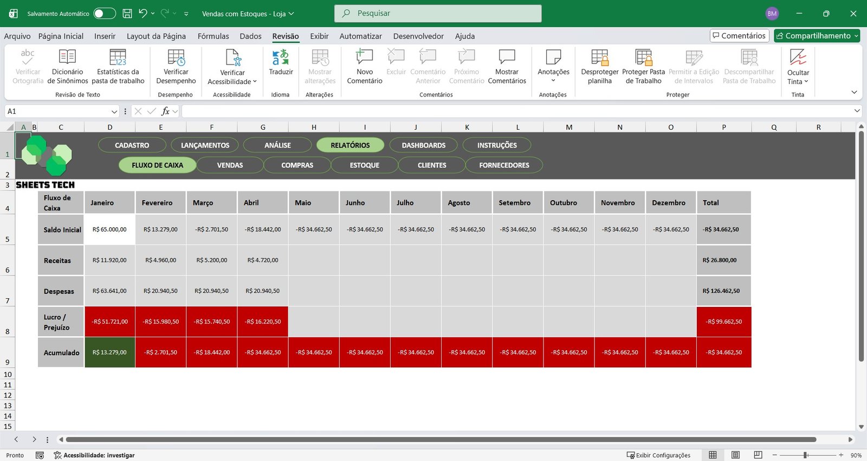Viewport: 867px width, 461px height.
Task: Click the zoom slider in status bar
Action: click(806, 455)
